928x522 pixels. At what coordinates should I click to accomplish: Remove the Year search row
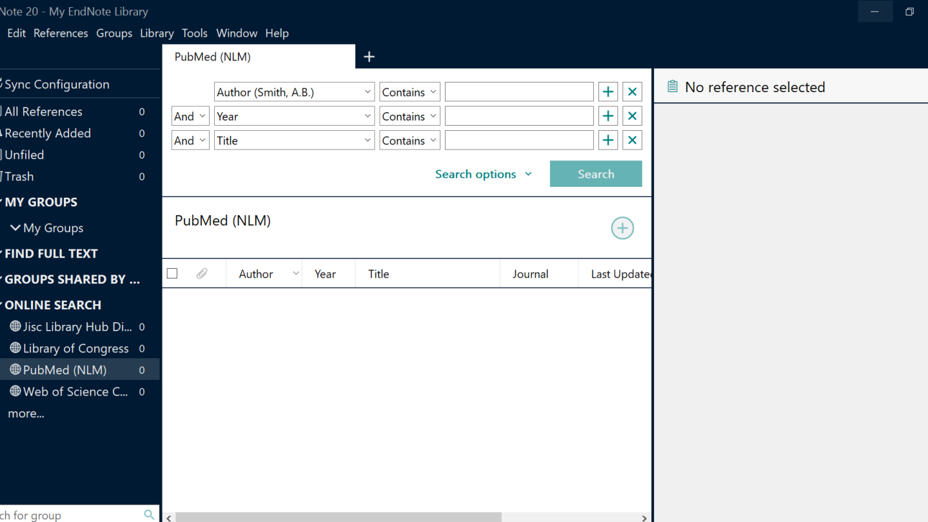tap(632, 117)
